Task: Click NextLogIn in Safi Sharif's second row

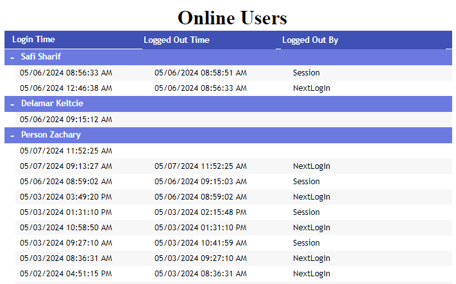Action: [311, 88]
